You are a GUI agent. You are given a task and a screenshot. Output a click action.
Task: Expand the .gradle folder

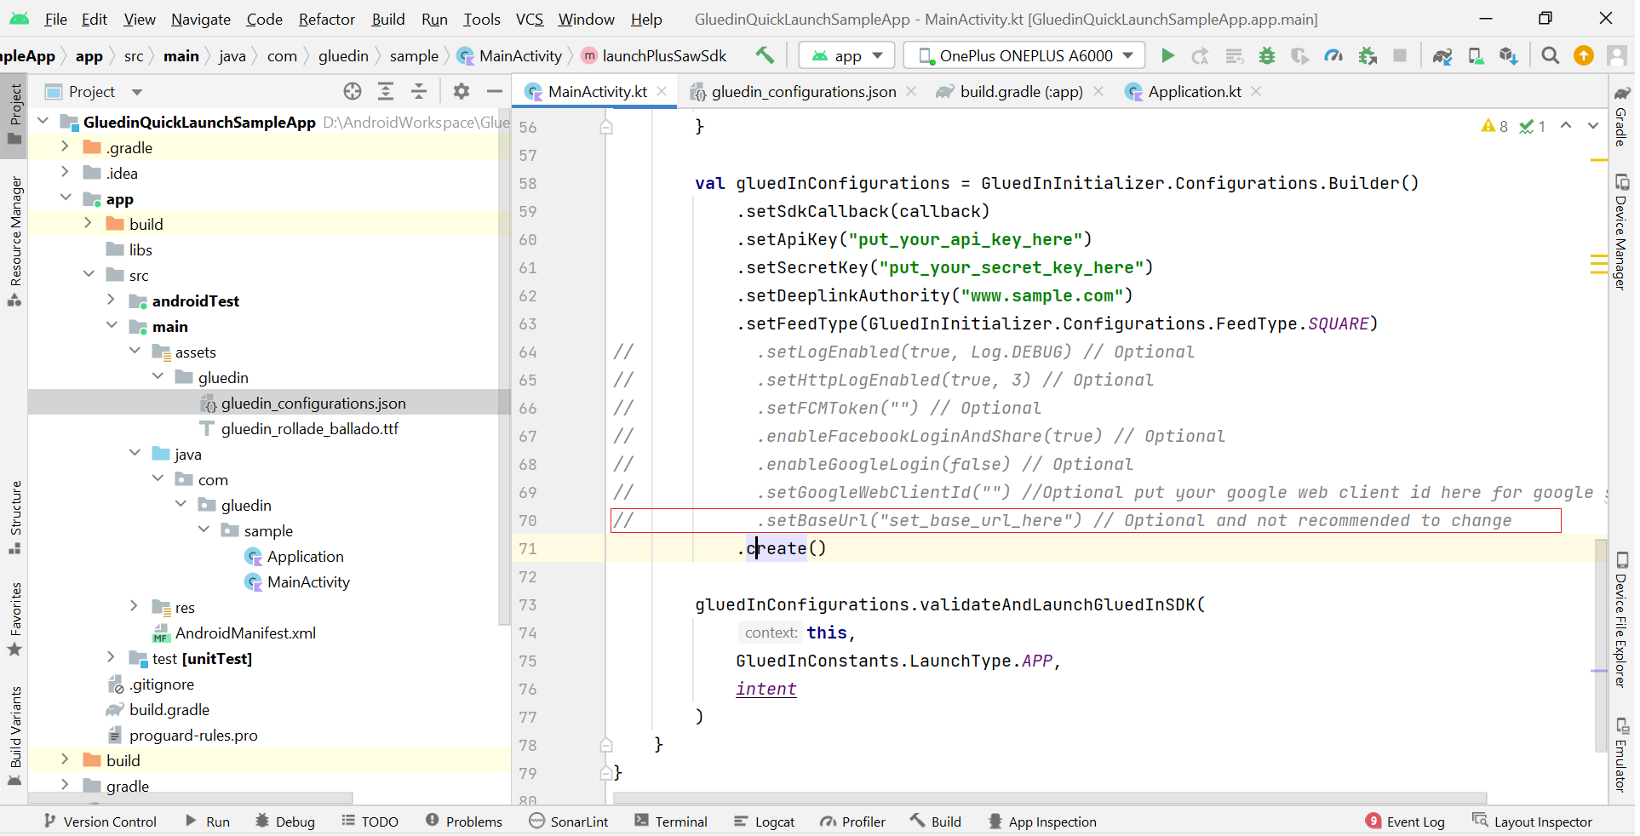point(65,147)
